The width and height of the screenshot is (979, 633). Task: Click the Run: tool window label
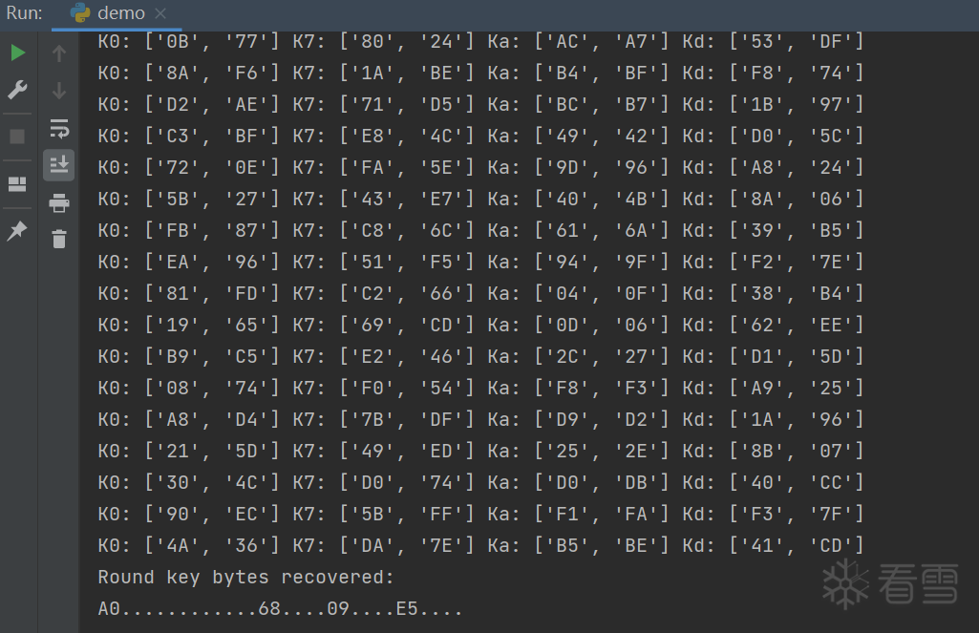point(25,13)
